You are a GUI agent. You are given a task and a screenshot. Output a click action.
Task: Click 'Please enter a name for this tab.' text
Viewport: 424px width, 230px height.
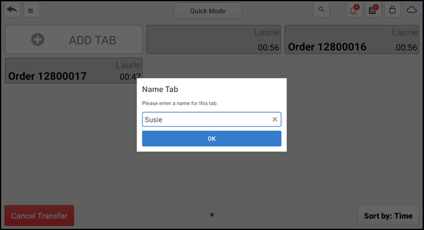tap(180, 103)
